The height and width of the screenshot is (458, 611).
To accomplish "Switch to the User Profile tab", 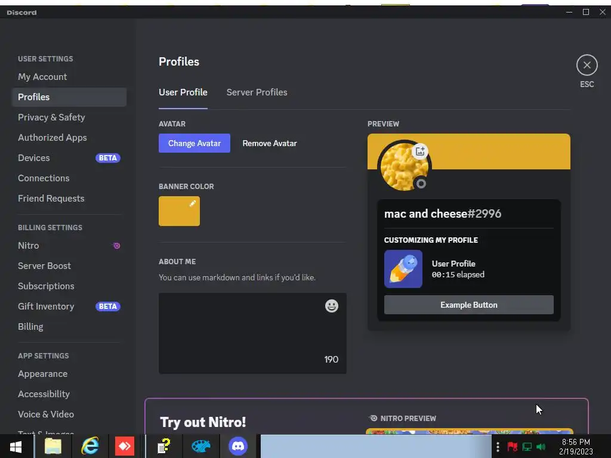I will (x=183, y=92).
